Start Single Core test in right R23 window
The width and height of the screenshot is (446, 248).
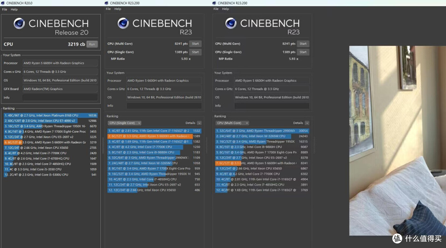pyautogui.click(x=303, y=52)
